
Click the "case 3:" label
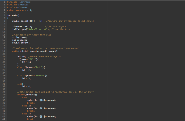click(26, 114)
